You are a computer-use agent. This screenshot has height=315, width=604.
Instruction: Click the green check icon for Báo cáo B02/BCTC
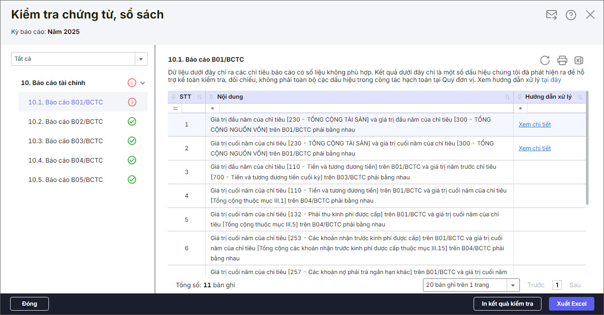click(132, 122)
